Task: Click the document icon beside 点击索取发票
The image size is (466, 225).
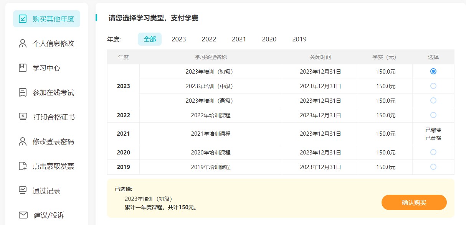Action: 23,166
